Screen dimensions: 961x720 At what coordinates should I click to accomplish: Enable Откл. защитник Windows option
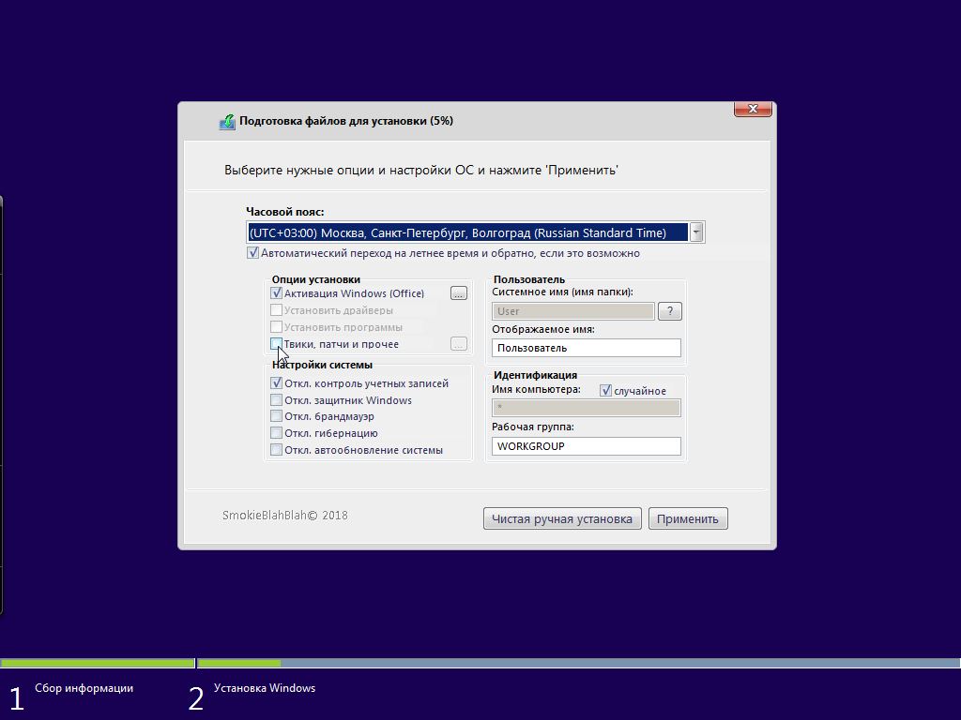(x=277, y=400)
